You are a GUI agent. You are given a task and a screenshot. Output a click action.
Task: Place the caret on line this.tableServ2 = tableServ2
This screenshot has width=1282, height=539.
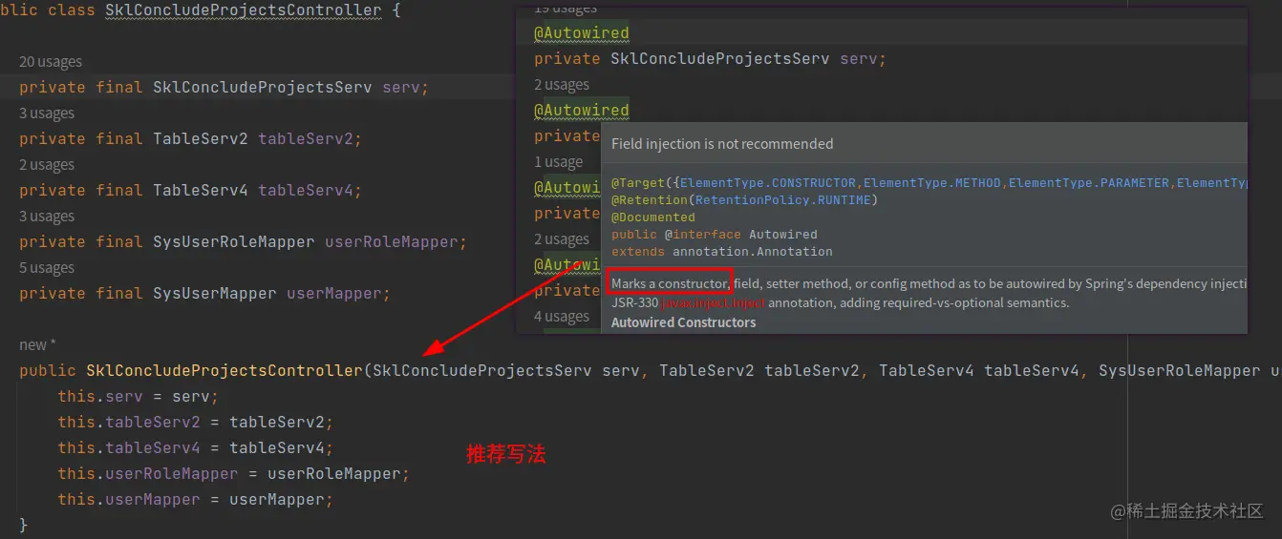(x=195, y=422)
